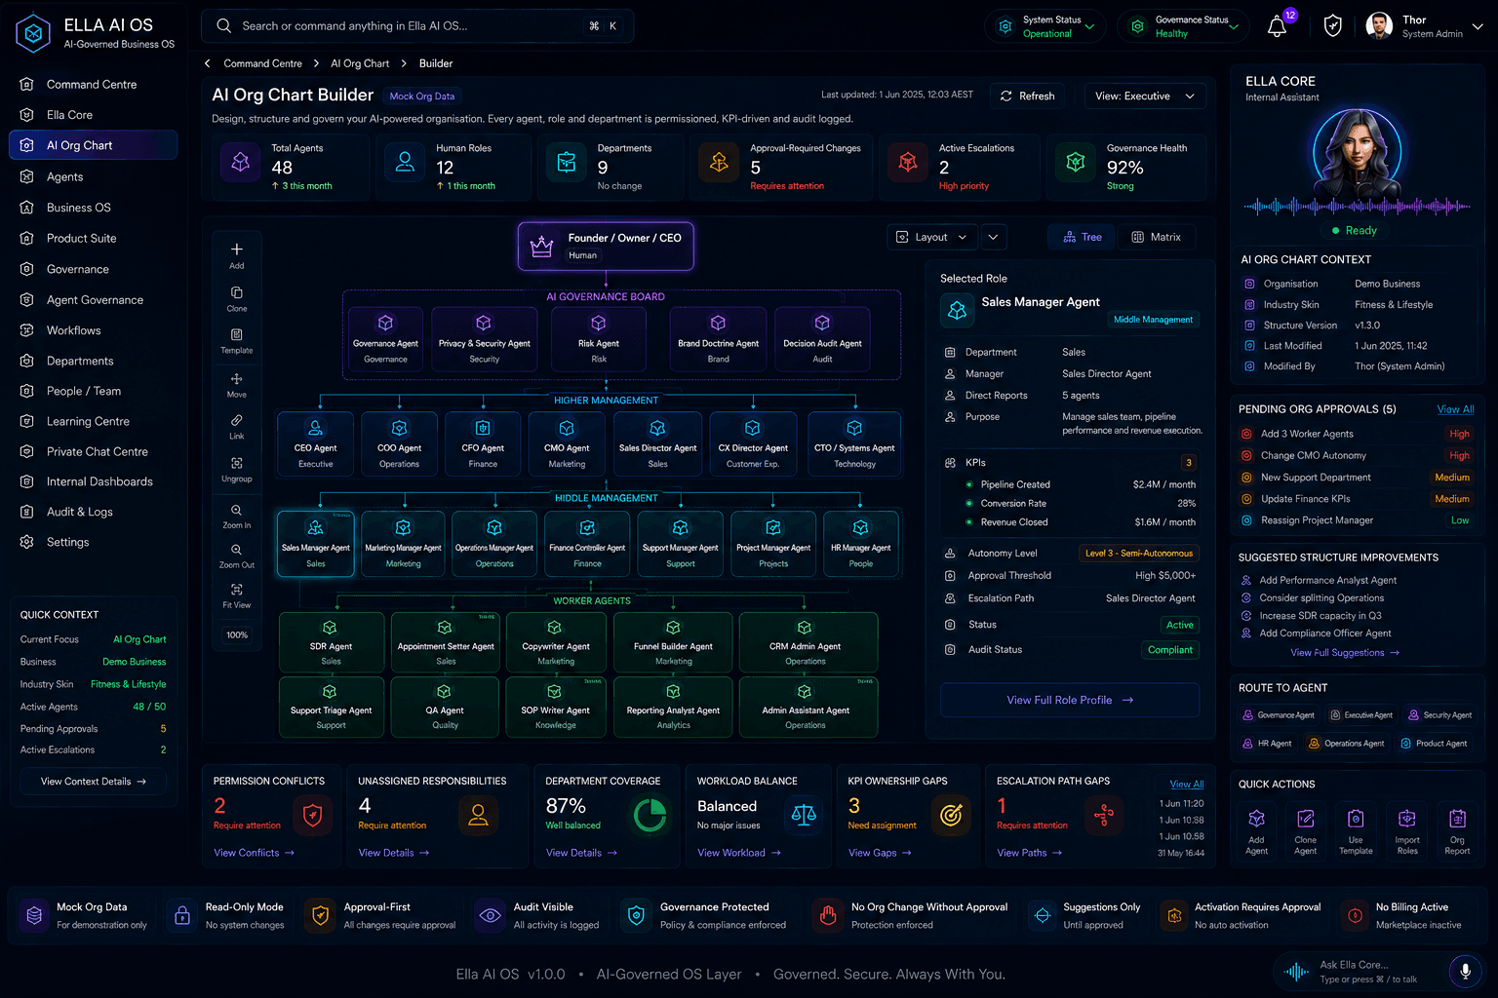Screen dimensions: 1498x998
Task: Click the Ungroup tool
Action: [x=237, y=470]
